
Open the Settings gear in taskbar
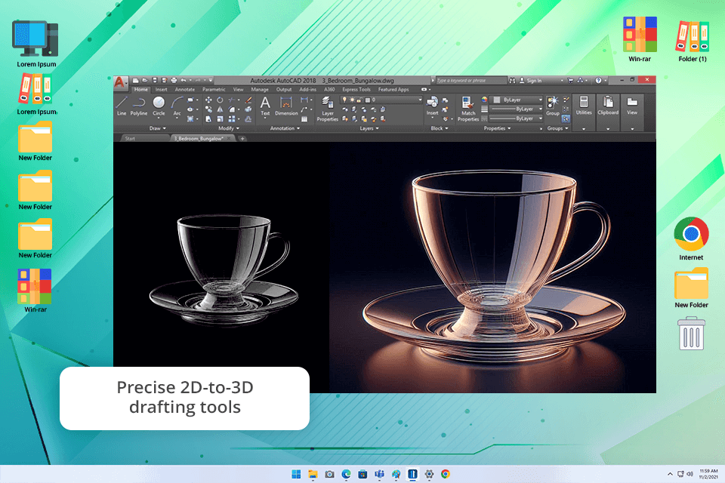(429, 474)
